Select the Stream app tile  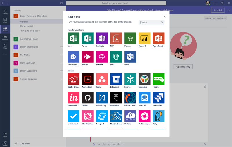click(x=88, y=57)
